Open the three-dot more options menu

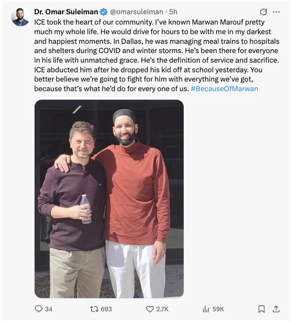[276, 12]
